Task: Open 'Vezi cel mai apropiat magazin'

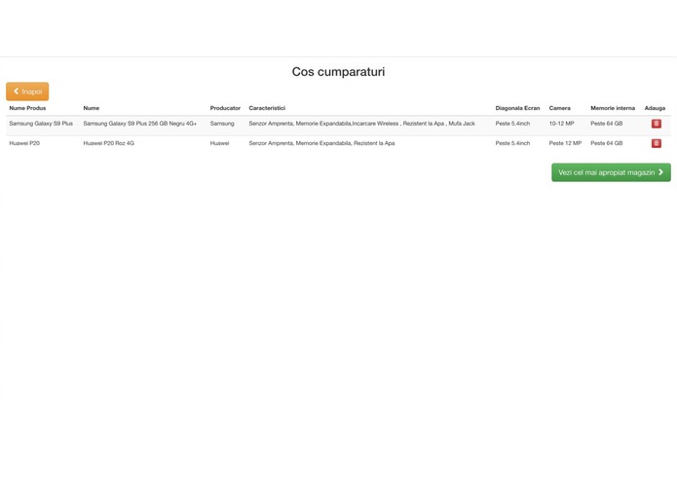Action: (x=611, y=172)
